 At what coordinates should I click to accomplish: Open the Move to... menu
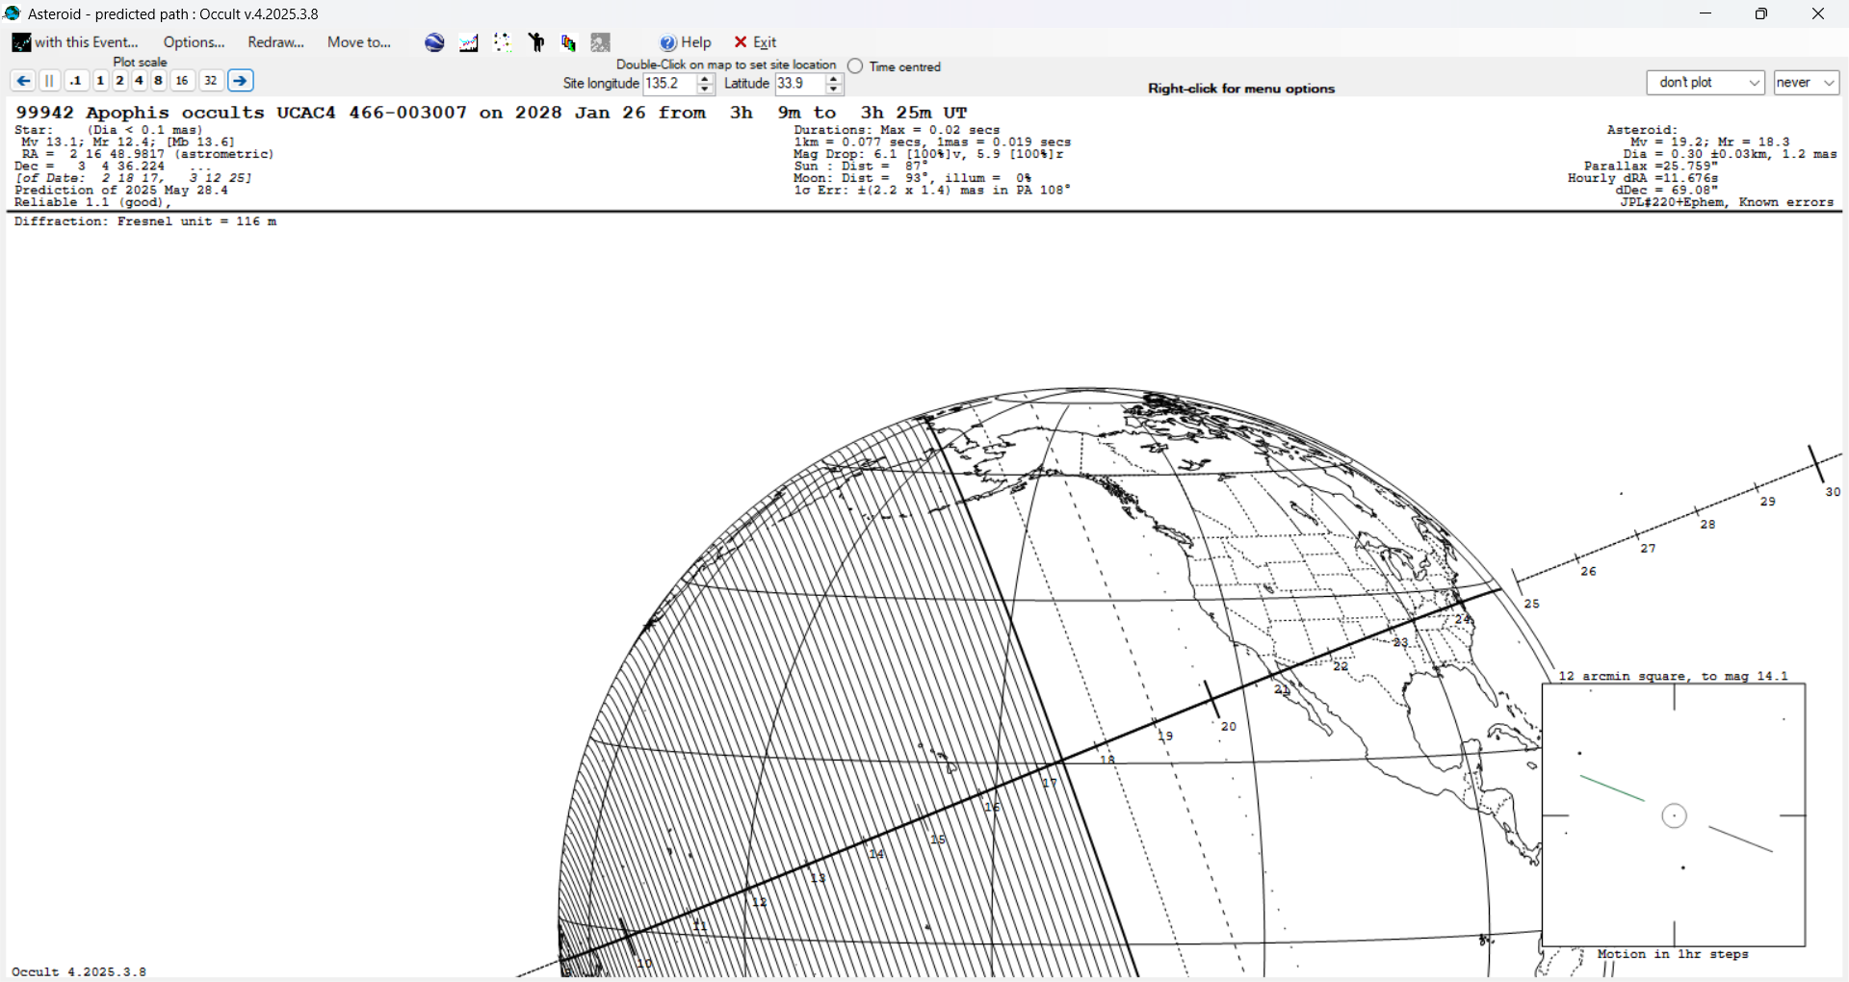click(x=358, y=42)
